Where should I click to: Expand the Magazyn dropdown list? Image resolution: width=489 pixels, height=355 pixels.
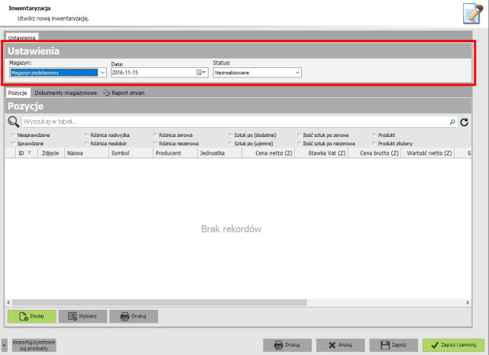point(102,73)
